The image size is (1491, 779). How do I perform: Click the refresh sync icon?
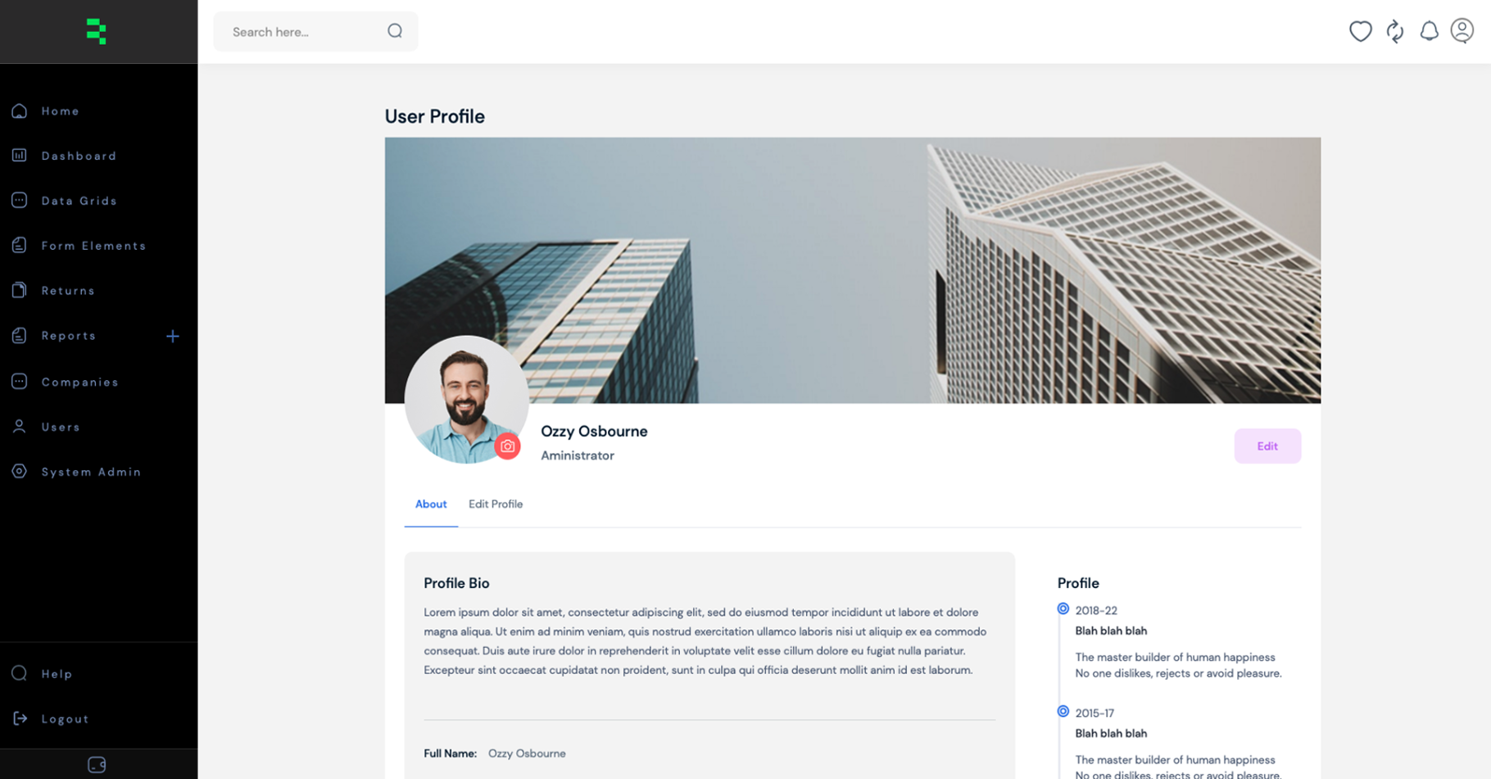[x=1395, y=31]
